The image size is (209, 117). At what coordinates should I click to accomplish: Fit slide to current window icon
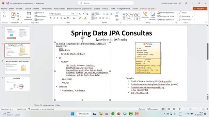(207, 109)
